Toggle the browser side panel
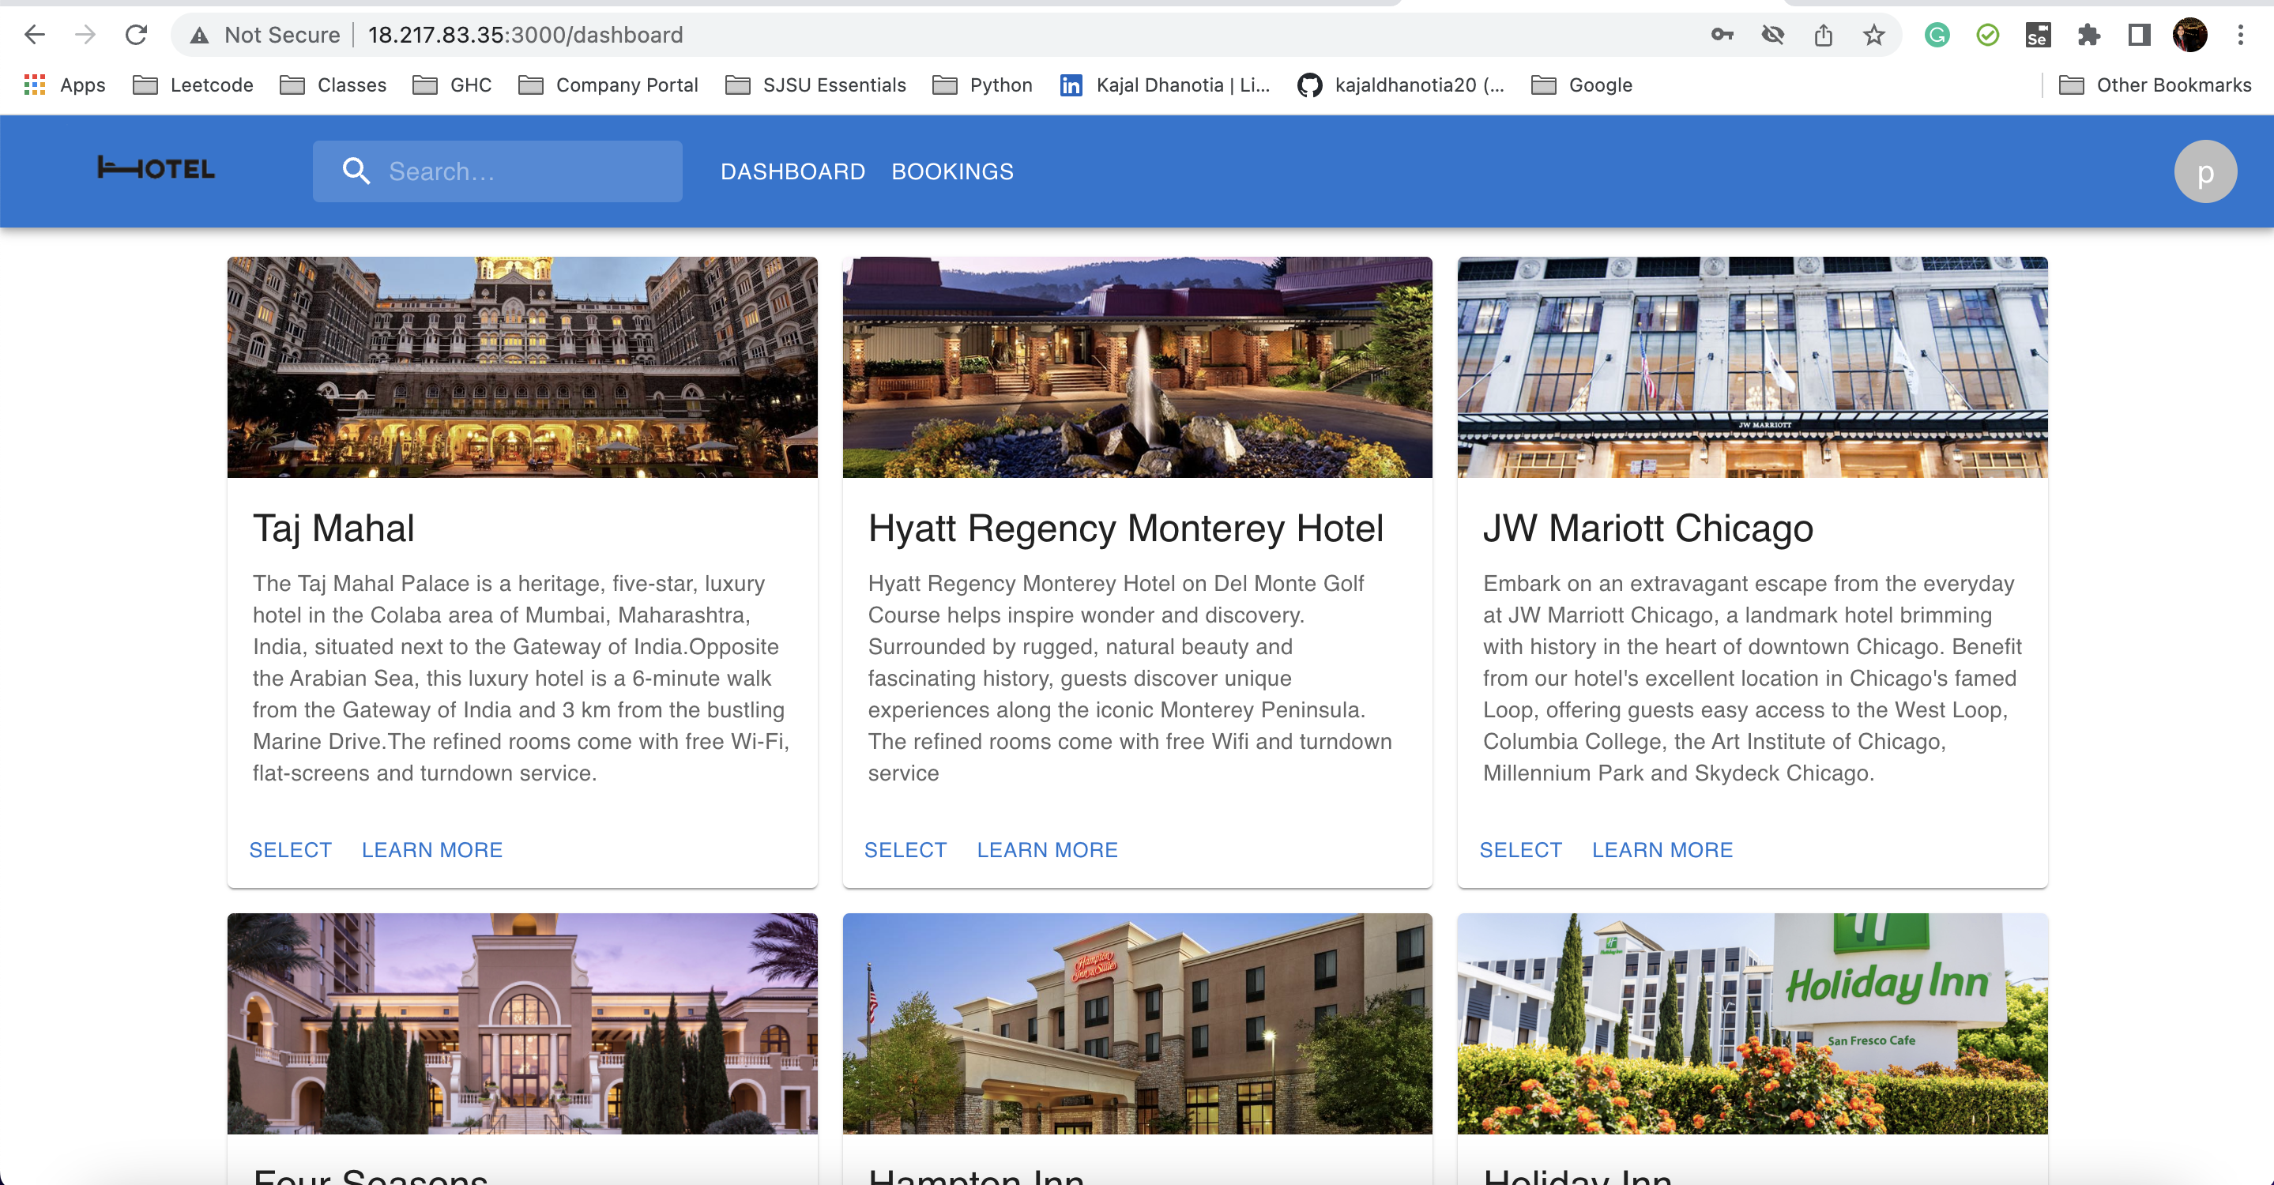 (x=2138, y=36)
